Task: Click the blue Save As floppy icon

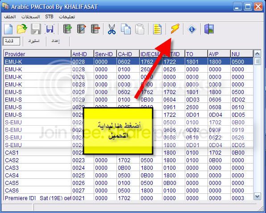Action: 50,29
